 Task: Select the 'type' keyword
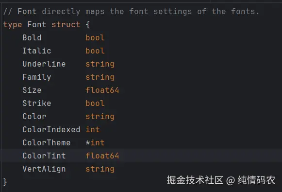click(x=13, y=25)
